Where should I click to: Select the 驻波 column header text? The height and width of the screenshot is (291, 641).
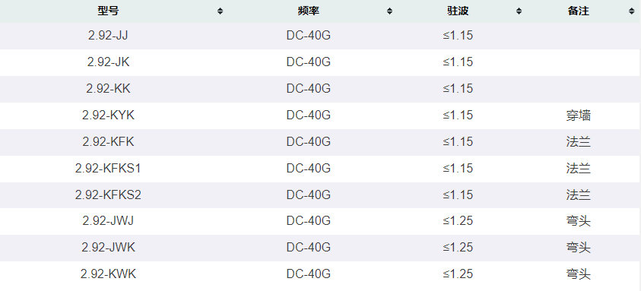click(458, 11)
